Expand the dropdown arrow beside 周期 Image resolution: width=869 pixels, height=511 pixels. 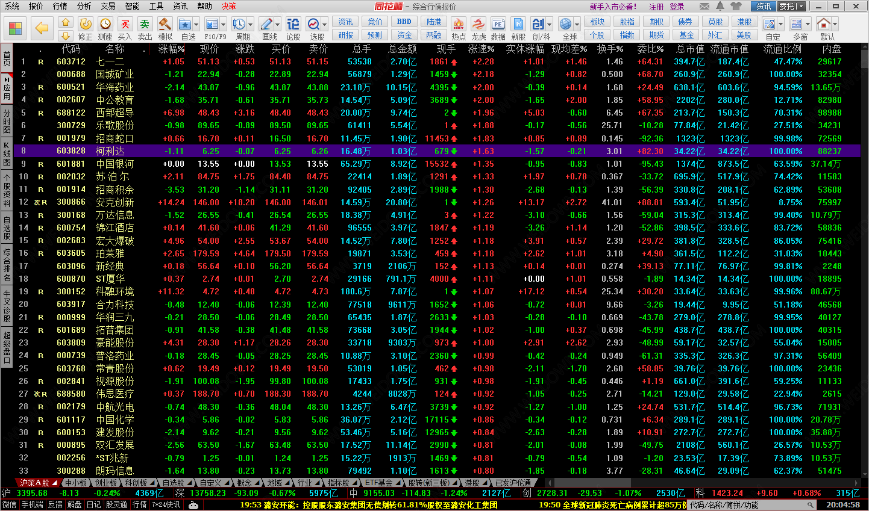251,25
